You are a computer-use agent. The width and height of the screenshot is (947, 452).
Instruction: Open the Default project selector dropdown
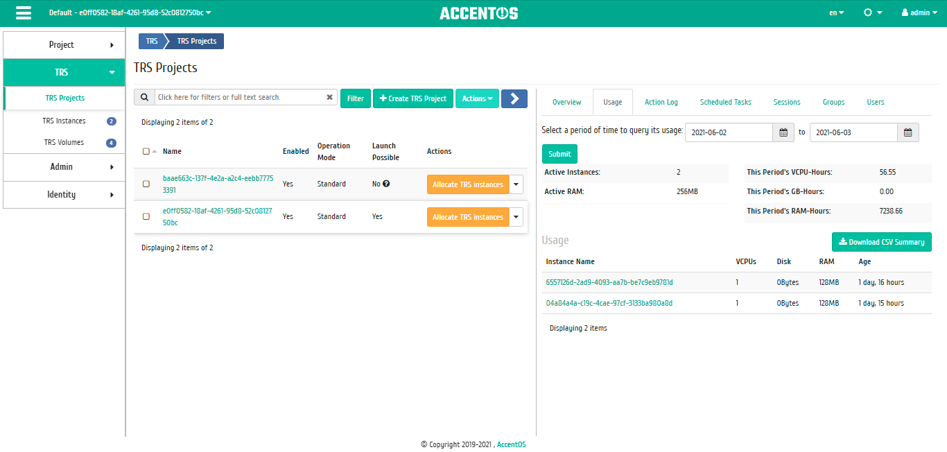click(x=130, y=12)
